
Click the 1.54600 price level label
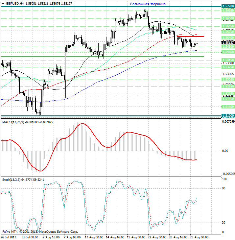pos(228,52)
